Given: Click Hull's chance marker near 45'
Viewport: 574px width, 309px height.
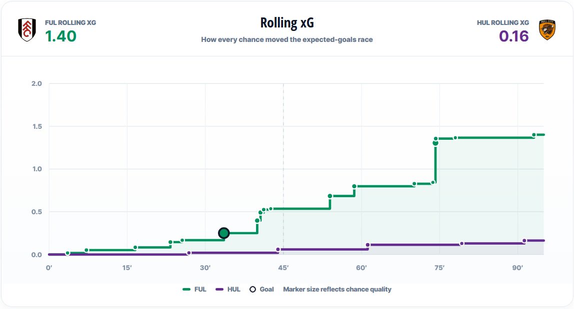Looking at the screenshot, I should tap(278, 250).
